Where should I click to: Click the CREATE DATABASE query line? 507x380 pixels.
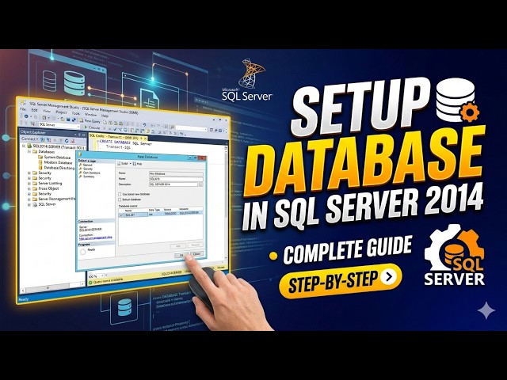pos(124,142)
